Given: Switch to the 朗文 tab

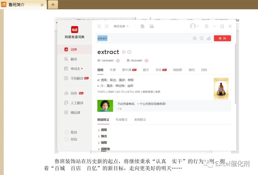Looking at the screenshot, I should [x=146, y=70].
